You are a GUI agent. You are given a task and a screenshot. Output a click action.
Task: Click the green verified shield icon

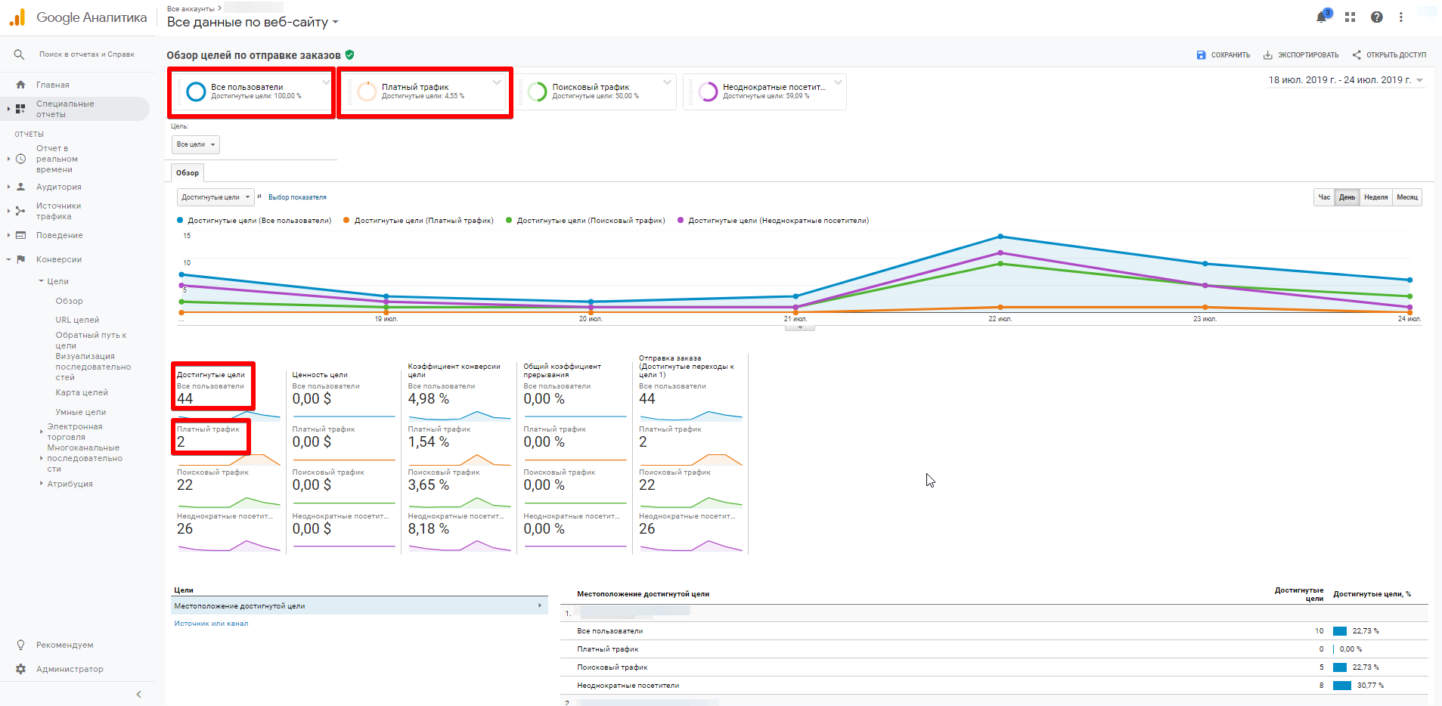[349, 54]
